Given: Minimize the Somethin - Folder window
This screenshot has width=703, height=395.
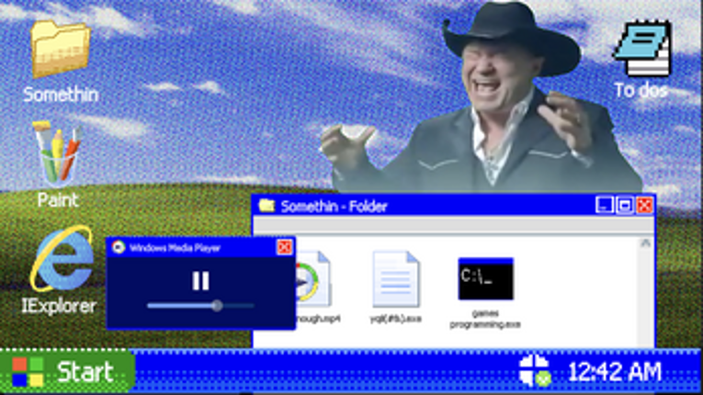Looking at the screenshot, I should 604,206.
